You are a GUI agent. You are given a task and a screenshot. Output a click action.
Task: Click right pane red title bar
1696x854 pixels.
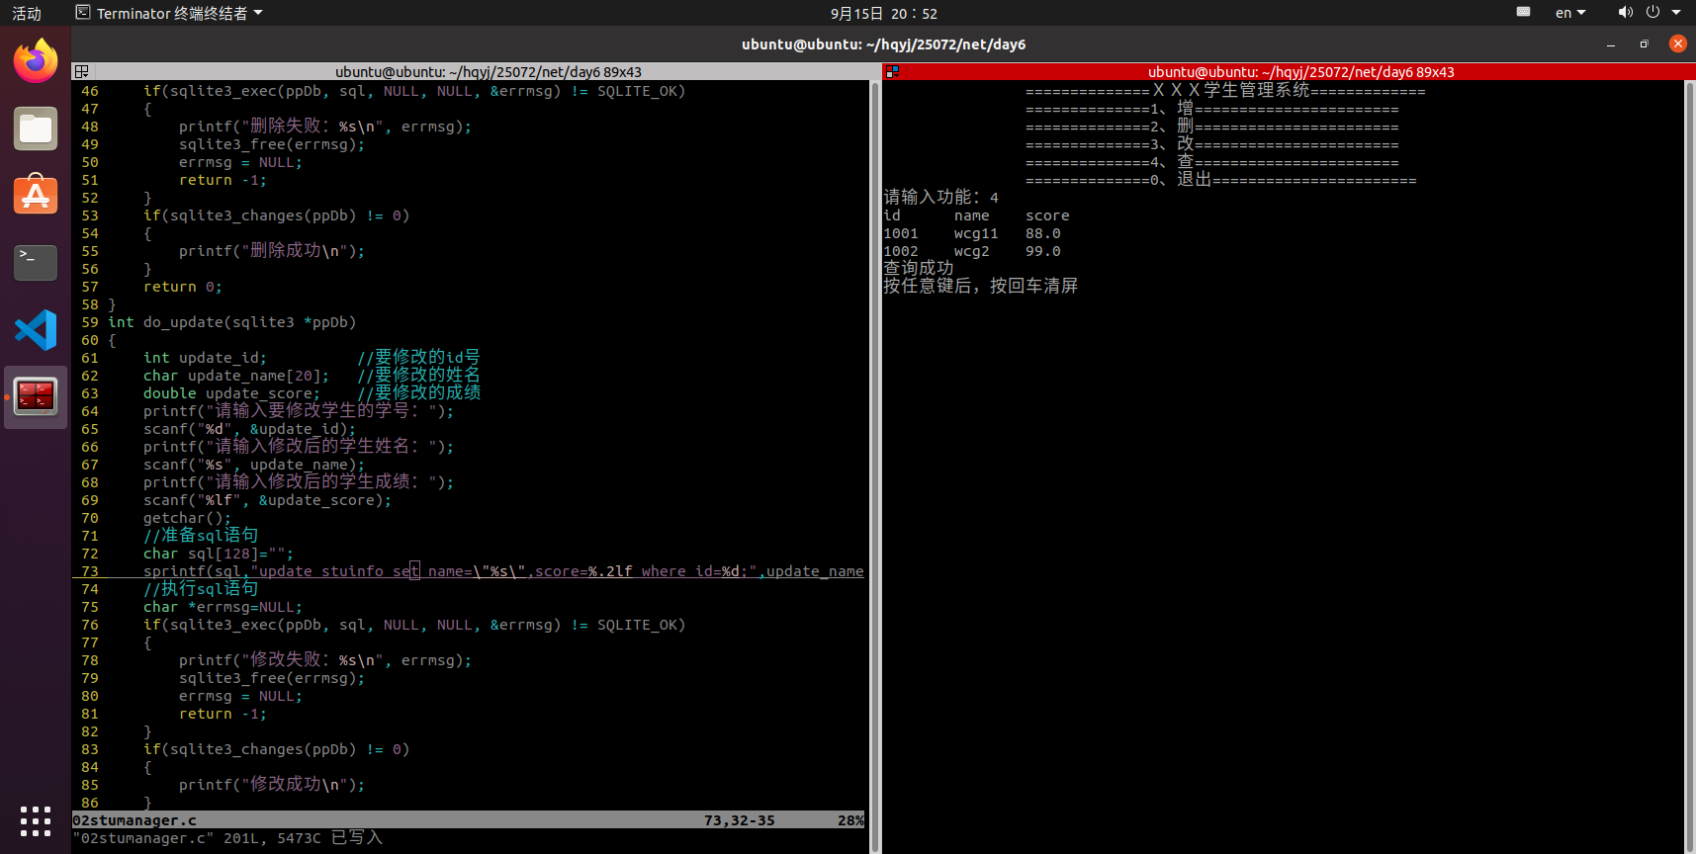1290,72
